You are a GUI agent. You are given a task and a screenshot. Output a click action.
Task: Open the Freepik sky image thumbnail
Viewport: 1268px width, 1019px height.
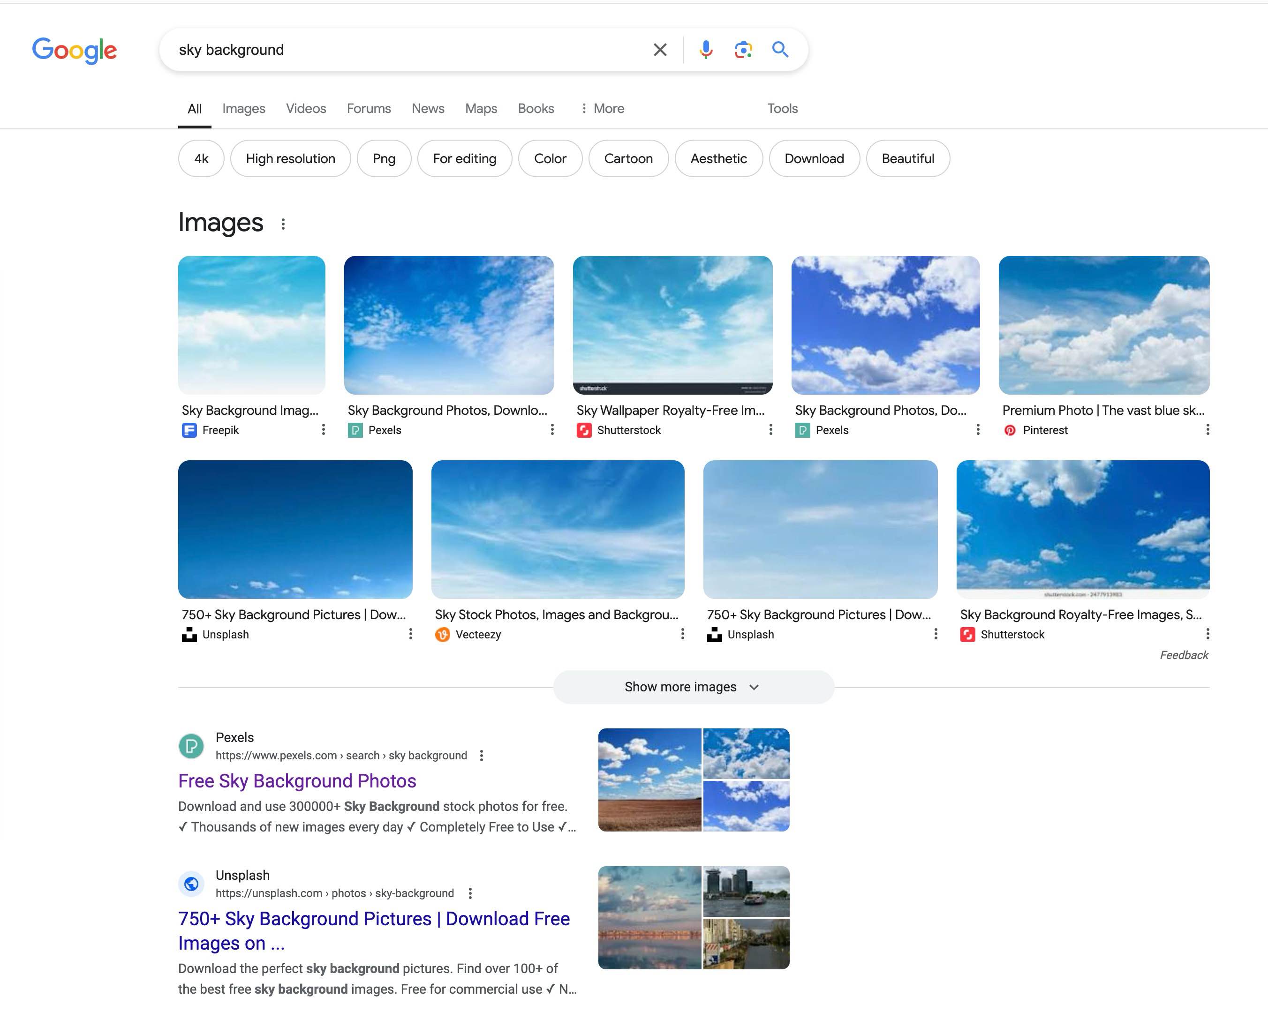tap(252, 324)
